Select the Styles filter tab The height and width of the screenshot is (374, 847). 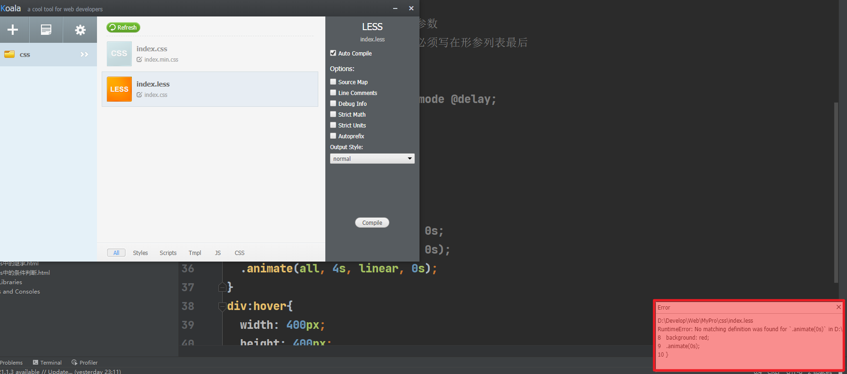140,253
